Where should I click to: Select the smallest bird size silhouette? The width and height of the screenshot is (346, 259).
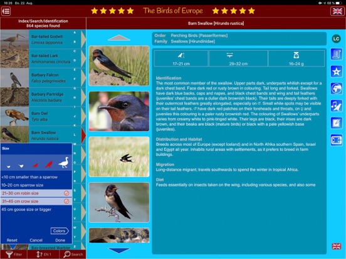click(9, 166)
